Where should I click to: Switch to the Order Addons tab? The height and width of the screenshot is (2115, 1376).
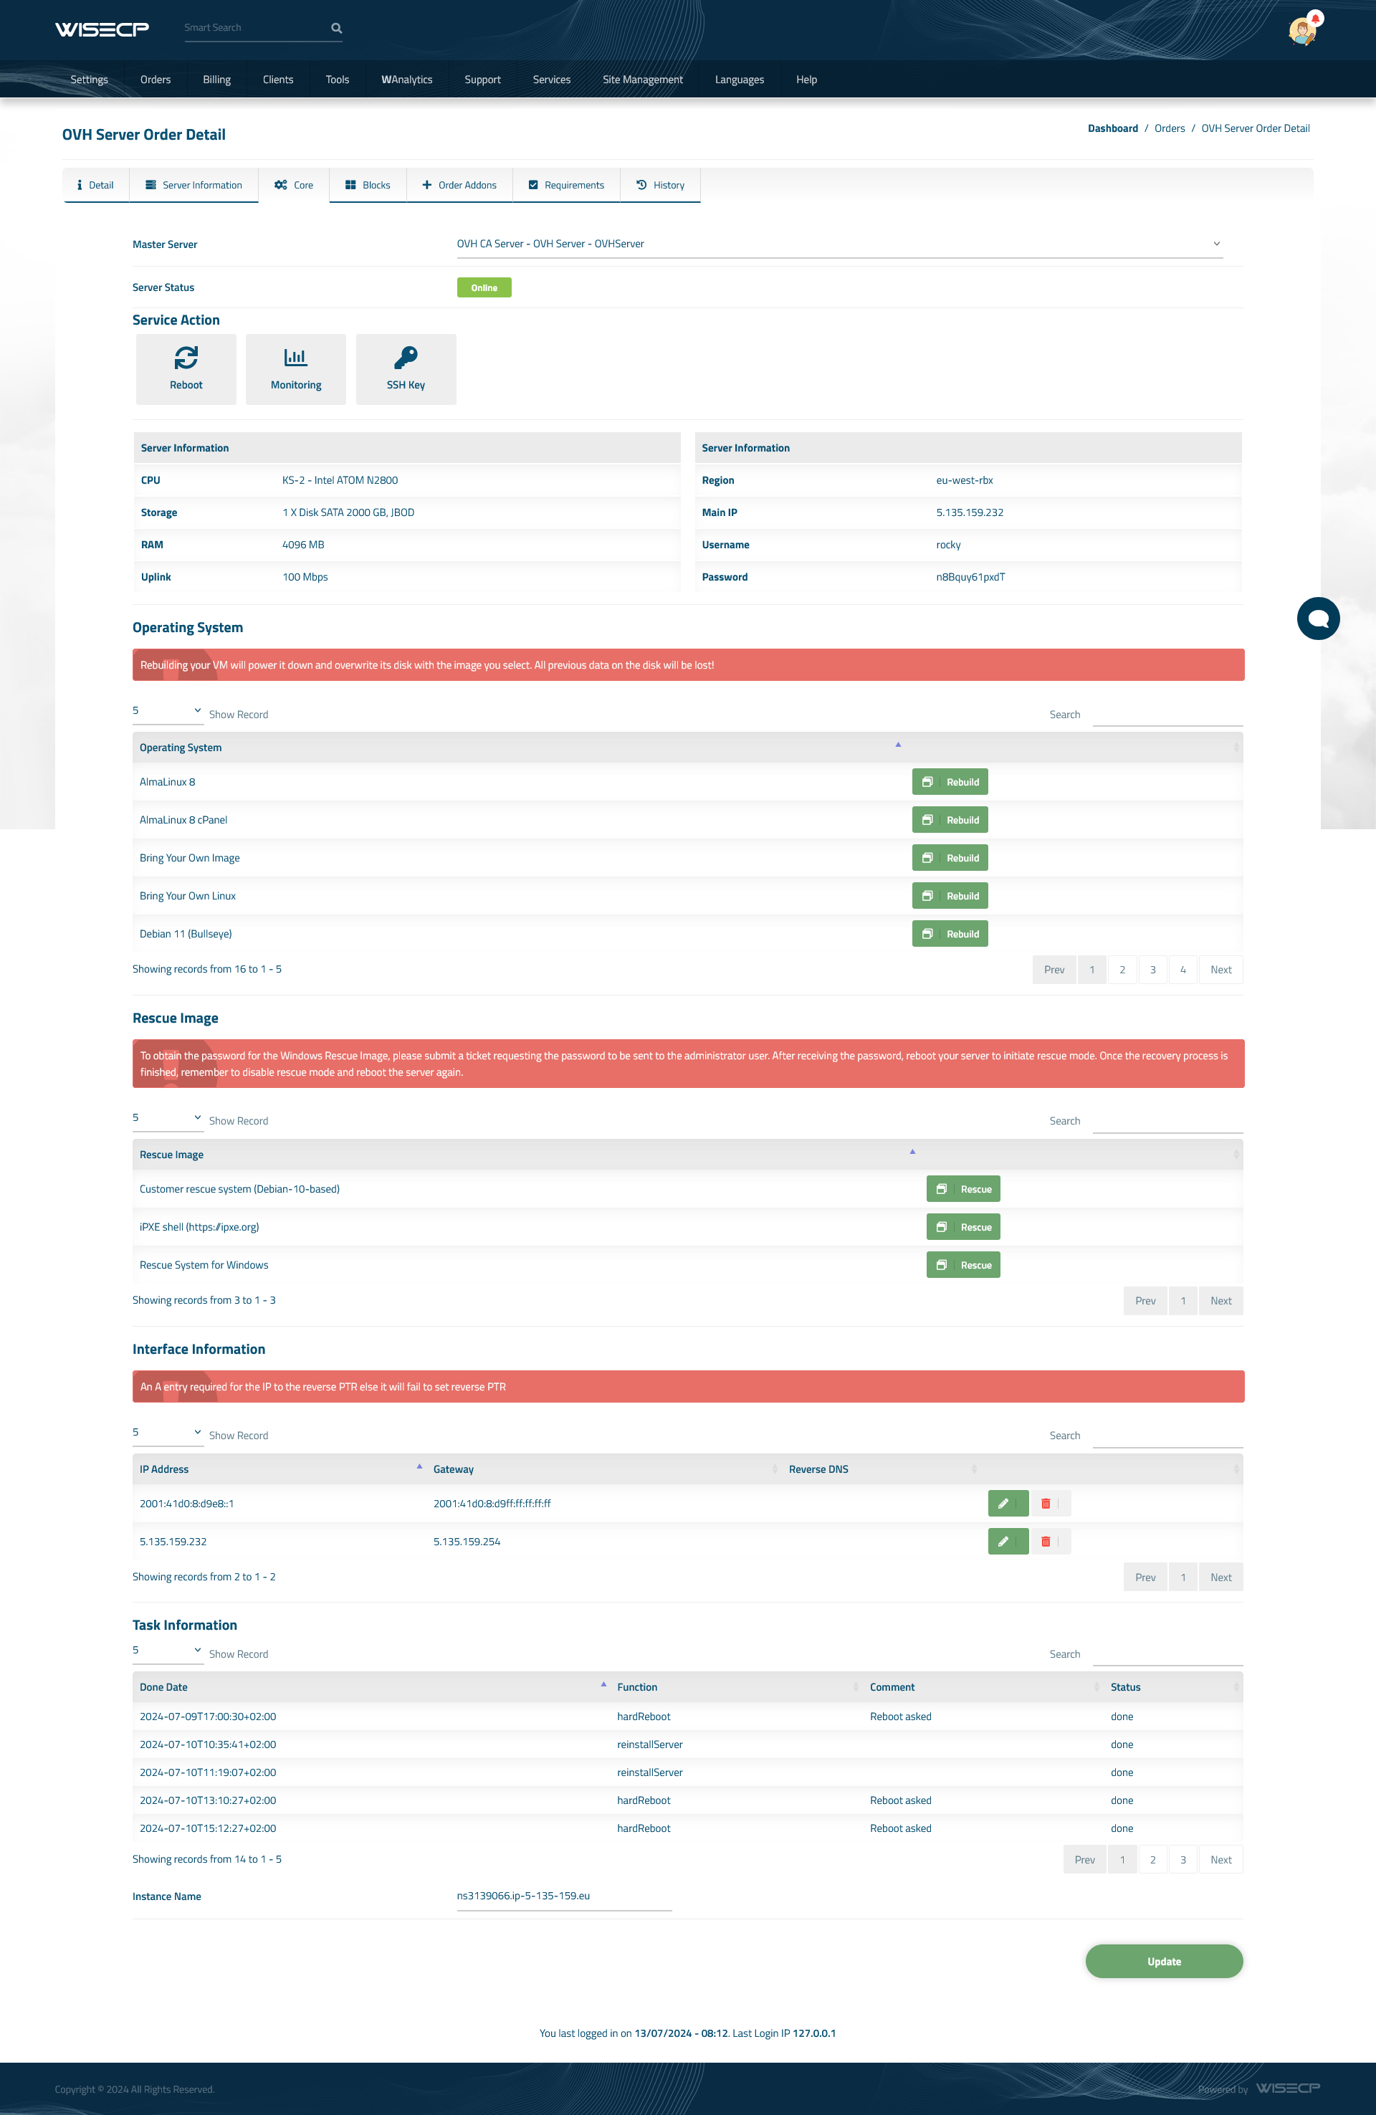(459, 185)
